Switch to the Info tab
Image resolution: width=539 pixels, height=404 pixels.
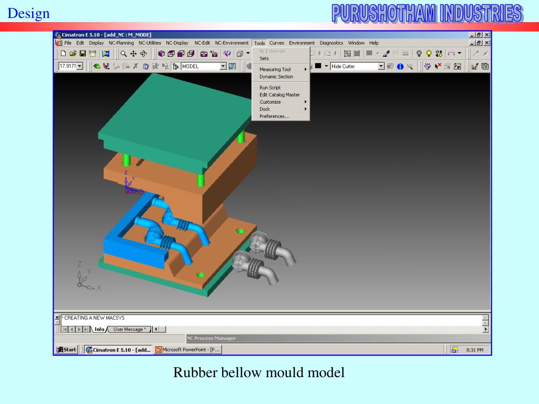(99, 329)
